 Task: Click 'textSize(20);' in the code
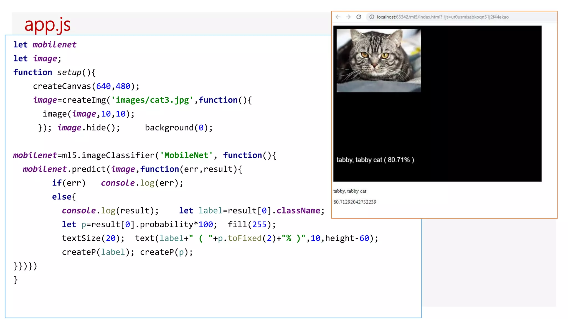(93, 238)
